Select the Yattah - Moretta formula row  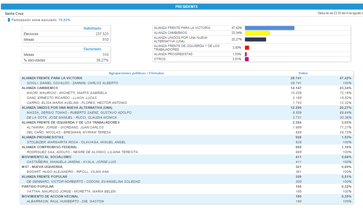[x=186, y=192]
